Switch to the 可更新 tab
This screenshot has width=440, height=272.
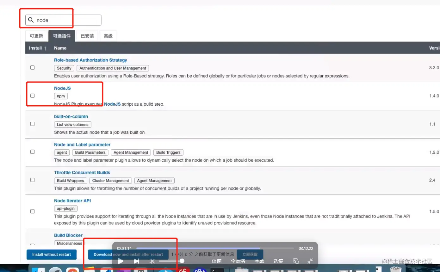point(36,36)
